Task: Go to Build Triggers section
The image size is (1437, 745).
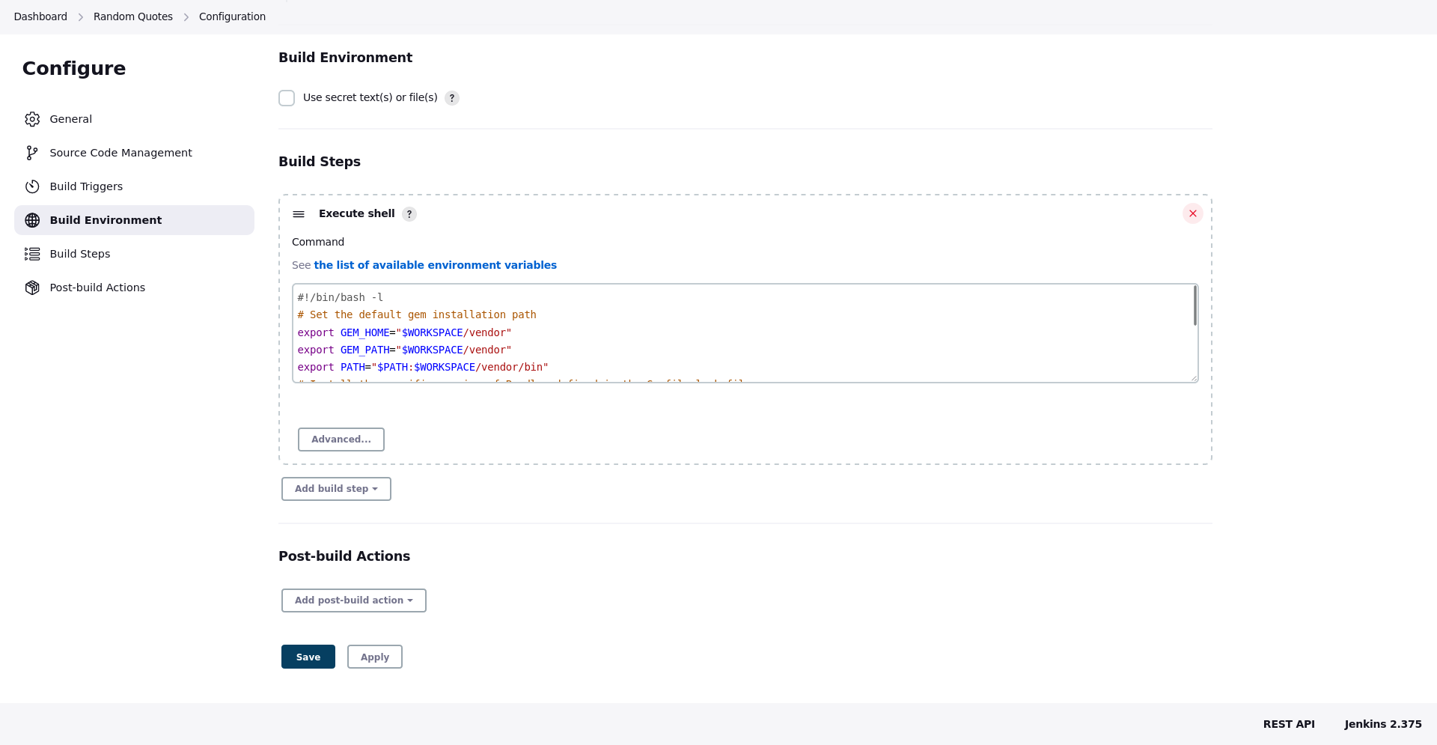Action: [134, 186]
